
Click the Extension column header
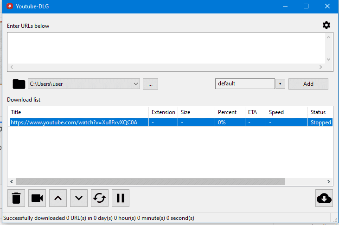point(163,112)
